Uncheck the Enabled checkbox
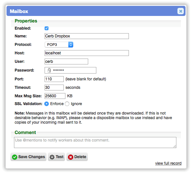 pos(47,28)
